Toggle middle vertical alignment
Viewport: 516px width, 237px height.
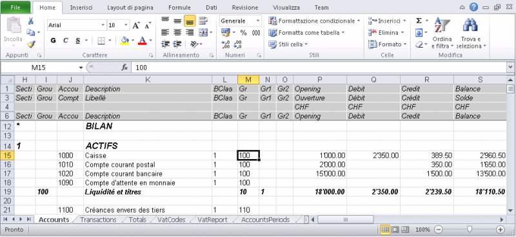click(x=177, y=21)
